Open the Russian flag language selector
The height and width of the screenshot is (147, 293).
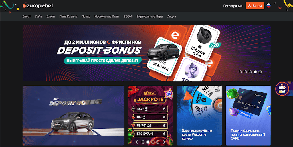(x=268, y=6)
